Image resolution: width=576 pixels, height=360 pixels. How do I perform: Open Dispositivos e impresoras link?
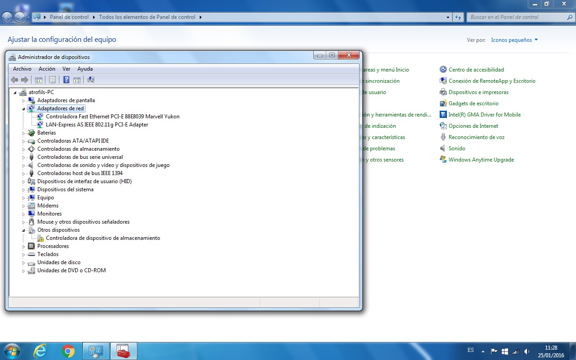[478, 92]
